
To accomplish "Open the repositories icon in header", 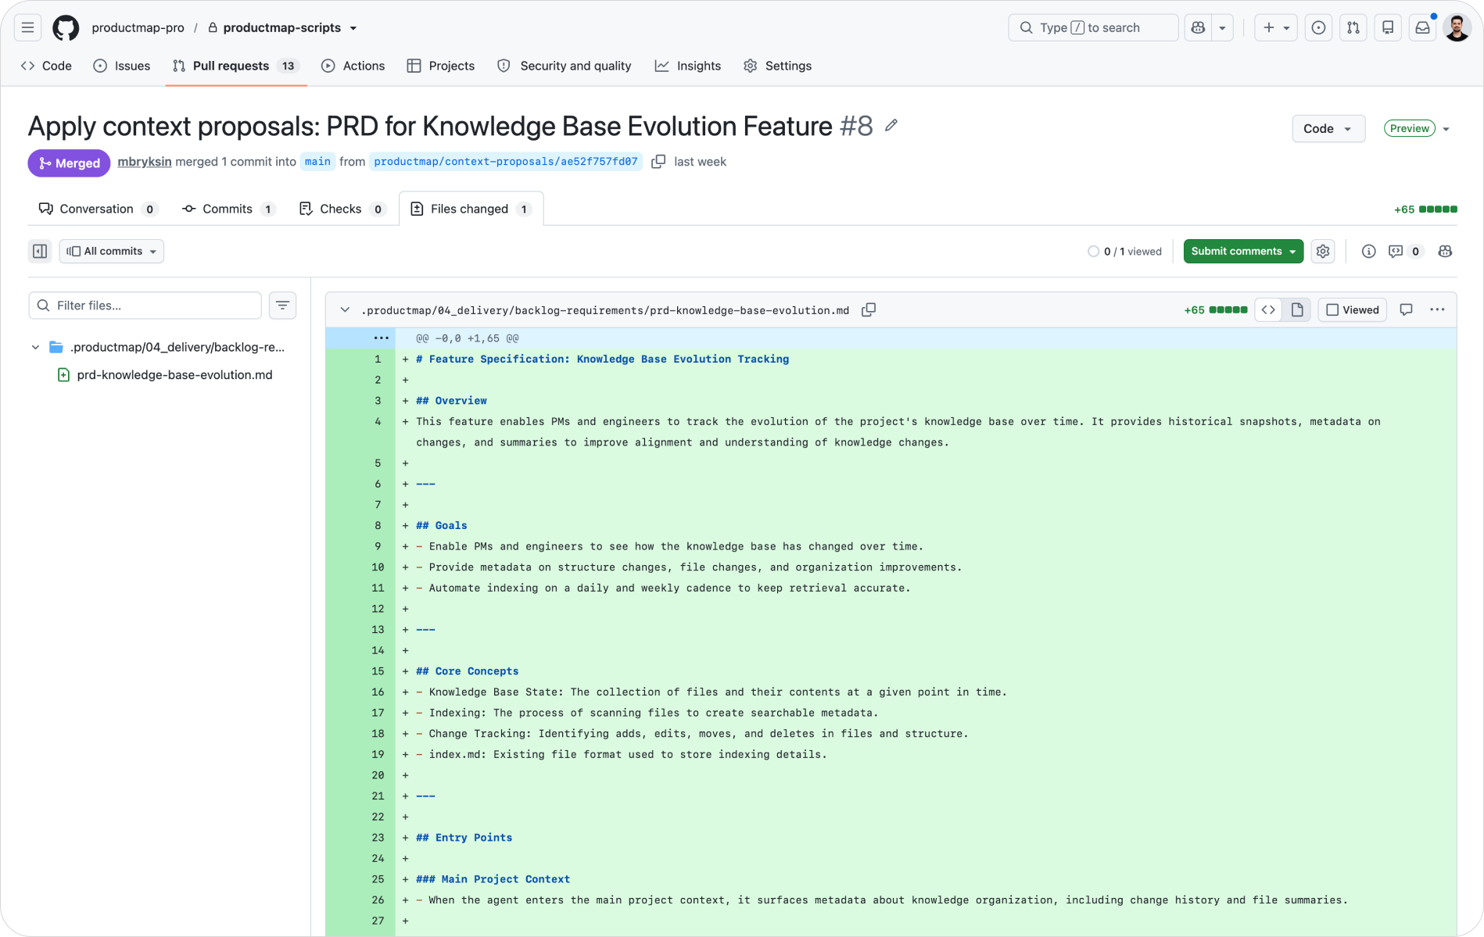I will click(x=1388, y=27).
